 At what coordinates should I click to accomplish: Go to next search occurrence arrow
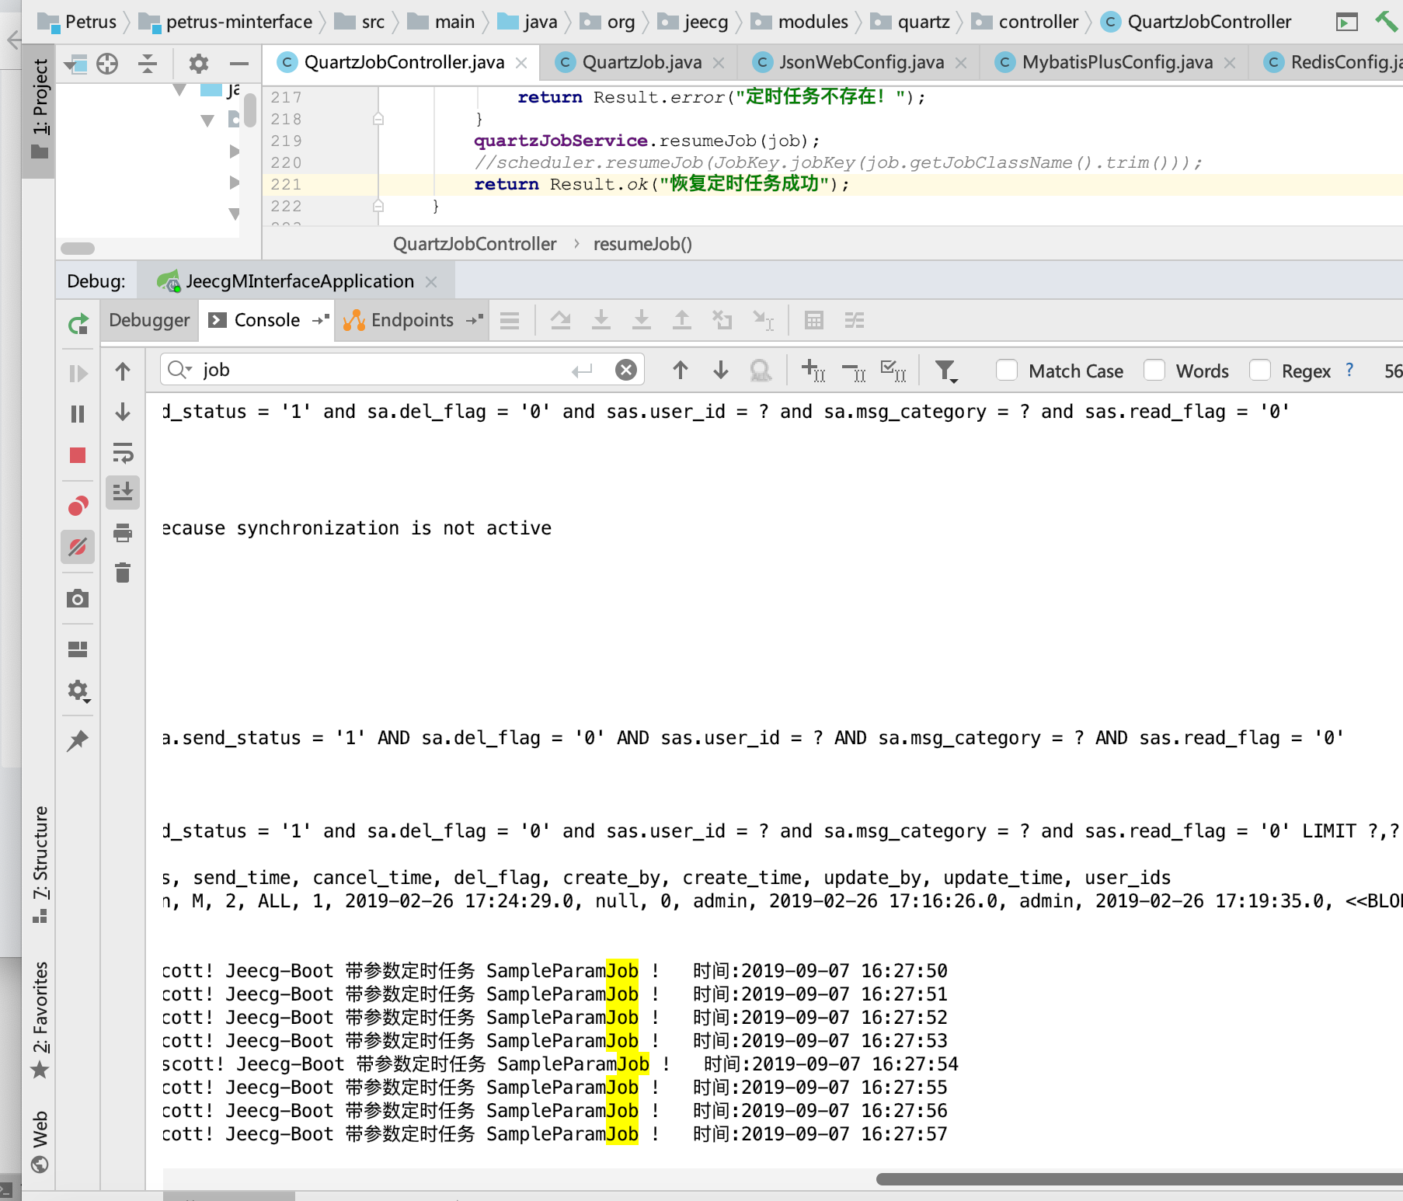point(721,370)
